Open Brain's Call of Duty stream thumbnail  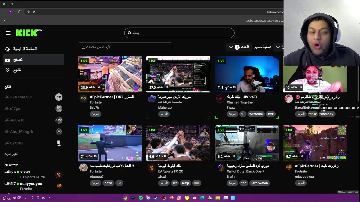247,143
